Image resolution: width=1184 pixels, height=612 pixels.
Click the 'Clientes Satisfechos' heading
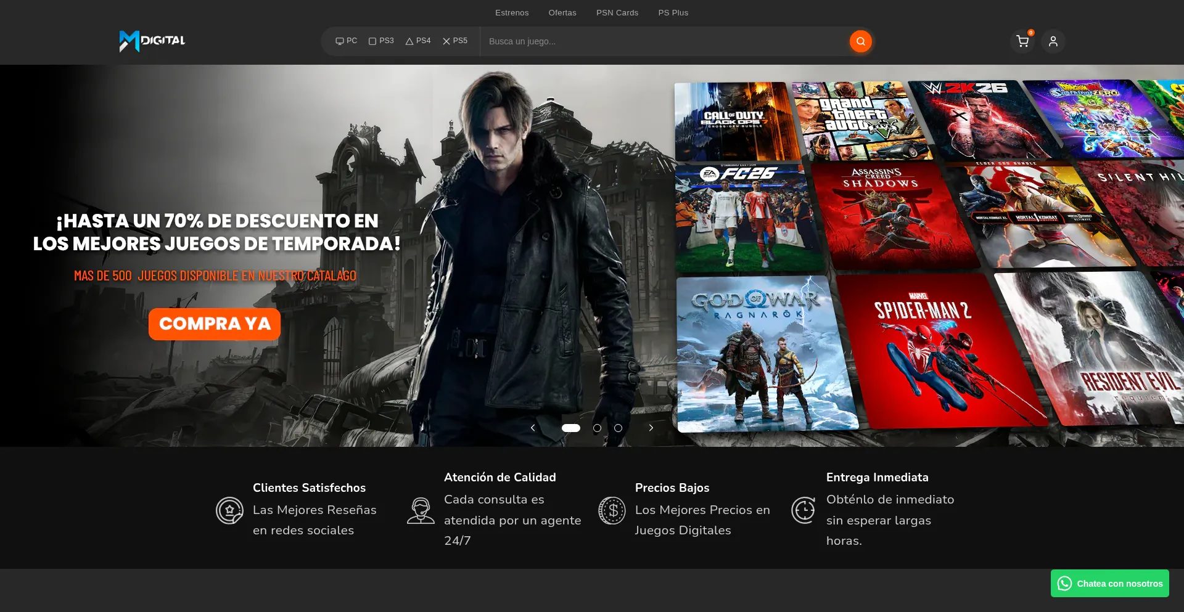click(309, 488)
